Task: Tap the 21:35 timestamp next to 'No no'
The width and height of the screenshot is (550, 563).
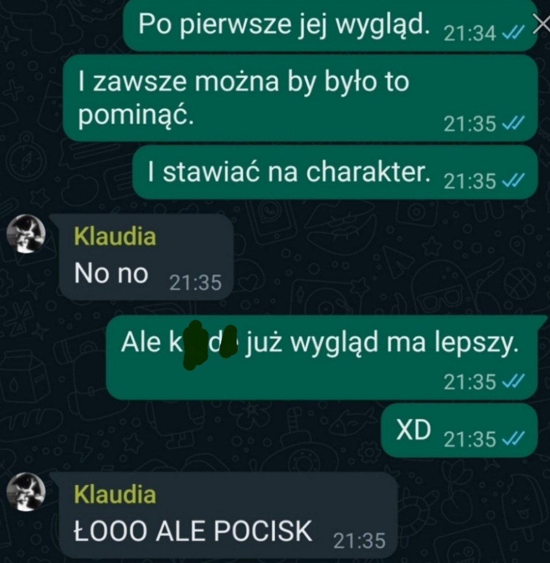Action: click(x=195, y=283)
